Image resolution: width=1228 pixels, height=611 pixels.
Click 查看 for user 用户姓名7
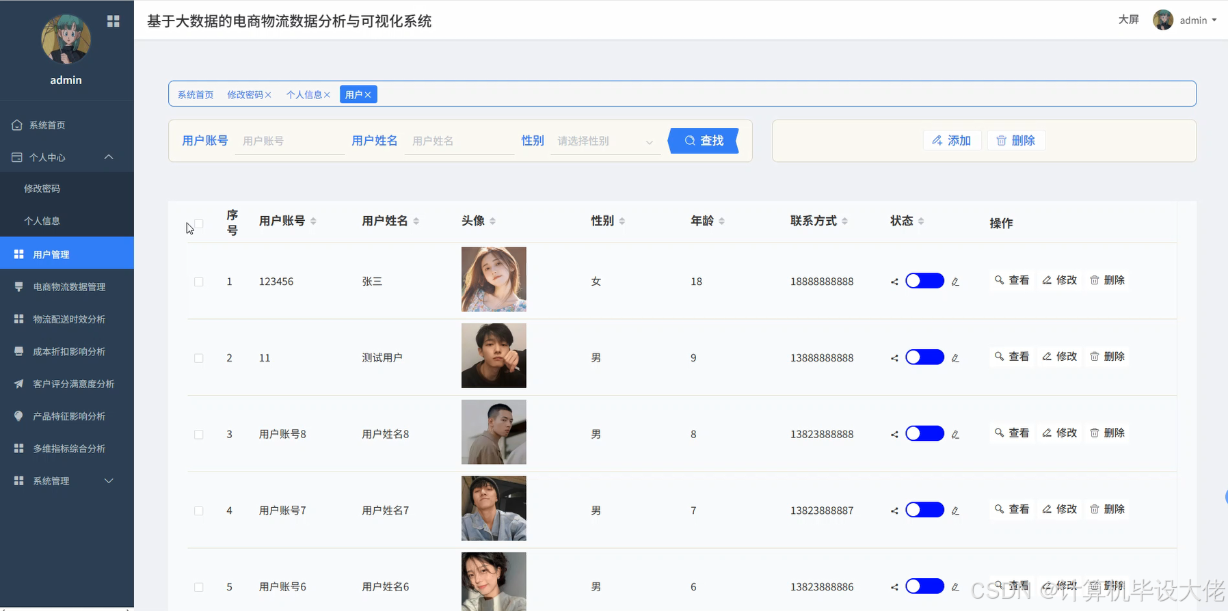[x=1012, y=509]
